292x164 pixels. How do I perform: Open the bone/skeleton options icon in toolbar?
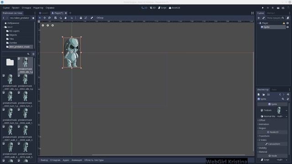[x=92, y=18]
